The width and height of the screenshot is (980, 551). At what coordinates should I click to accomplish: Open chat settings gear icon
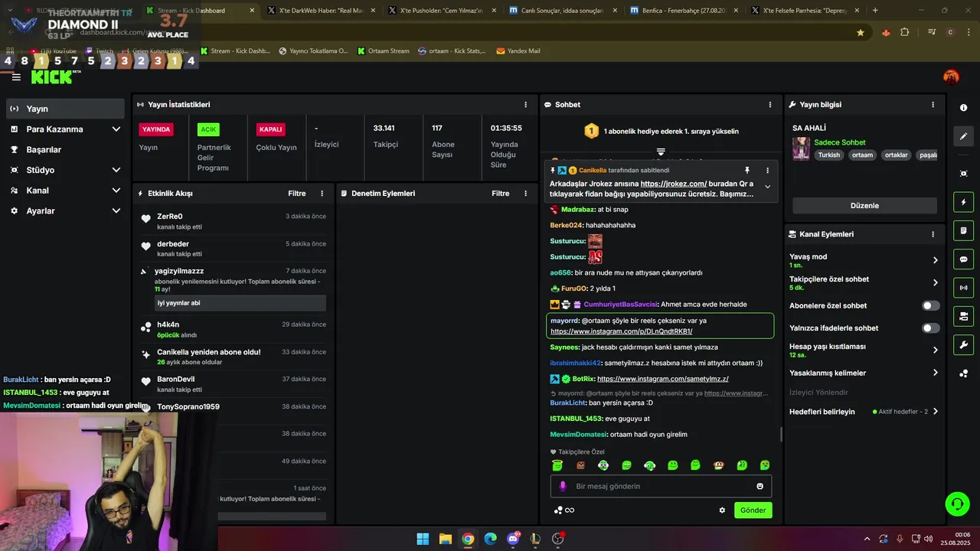pos(721,510)
